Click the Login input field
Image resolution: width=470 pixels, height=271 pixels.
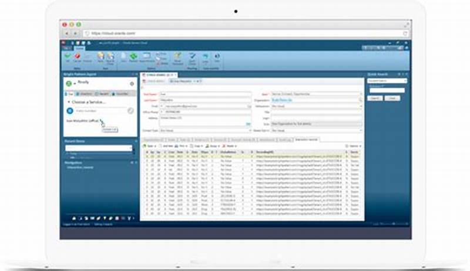pos(317,118)
